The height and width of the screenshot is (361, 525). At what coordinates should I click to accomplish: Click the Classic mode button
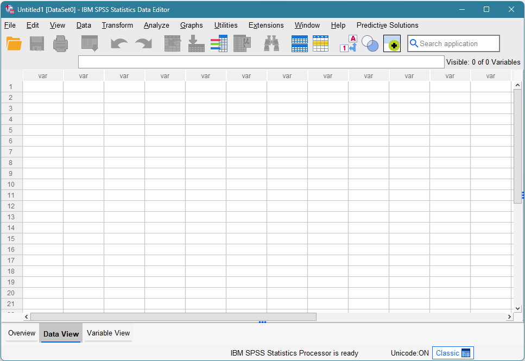tap(453, 353)
